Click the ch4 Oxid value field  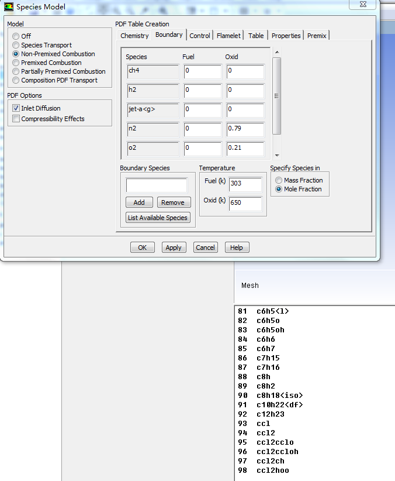[245, 72]
